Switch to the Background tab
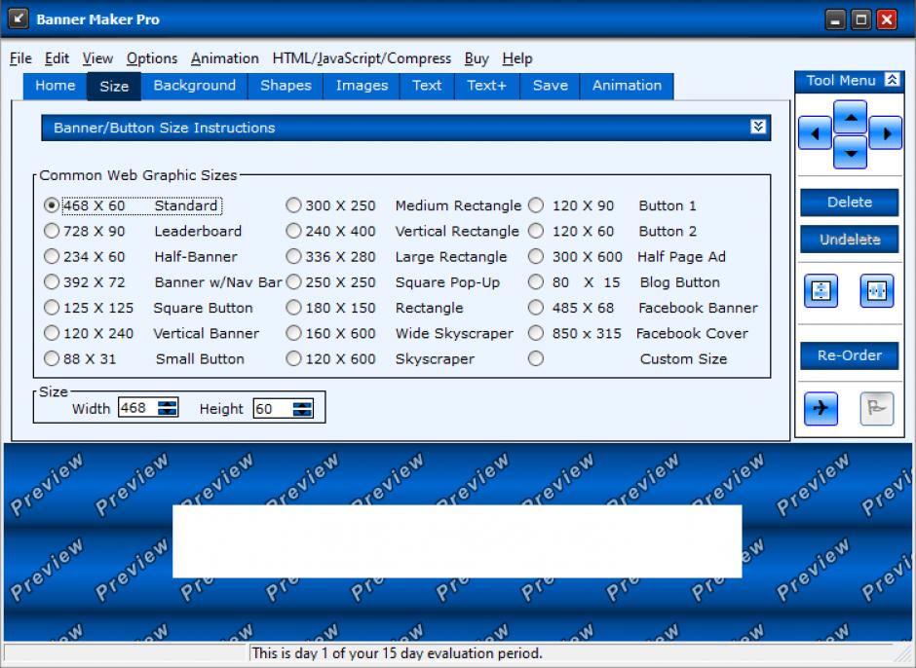This screenshot has width=916, height=668. (194, 86)
